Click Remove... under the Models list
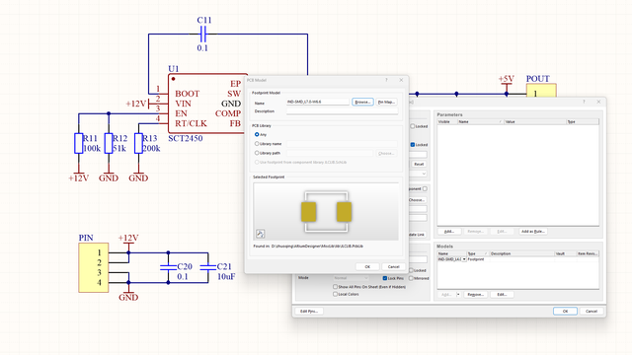Image resolution: width=632 pixels, height=355 pixels. click(x=475, y=295)
